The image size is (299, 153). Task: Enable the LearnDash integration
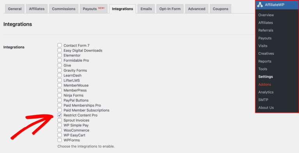pyautogui.click(x=60, y=75)
